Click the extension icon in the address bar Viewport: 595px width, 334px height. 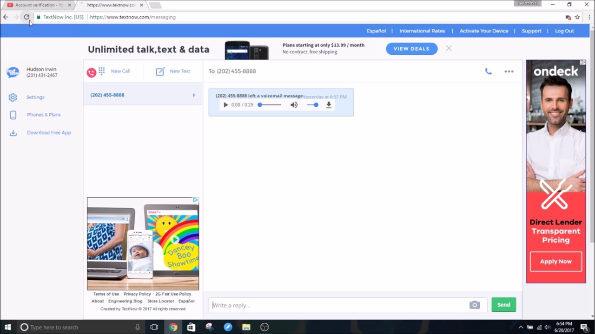568,17
